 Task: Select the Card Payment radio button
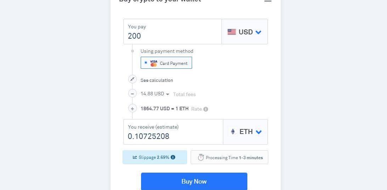tap(146, 63)
